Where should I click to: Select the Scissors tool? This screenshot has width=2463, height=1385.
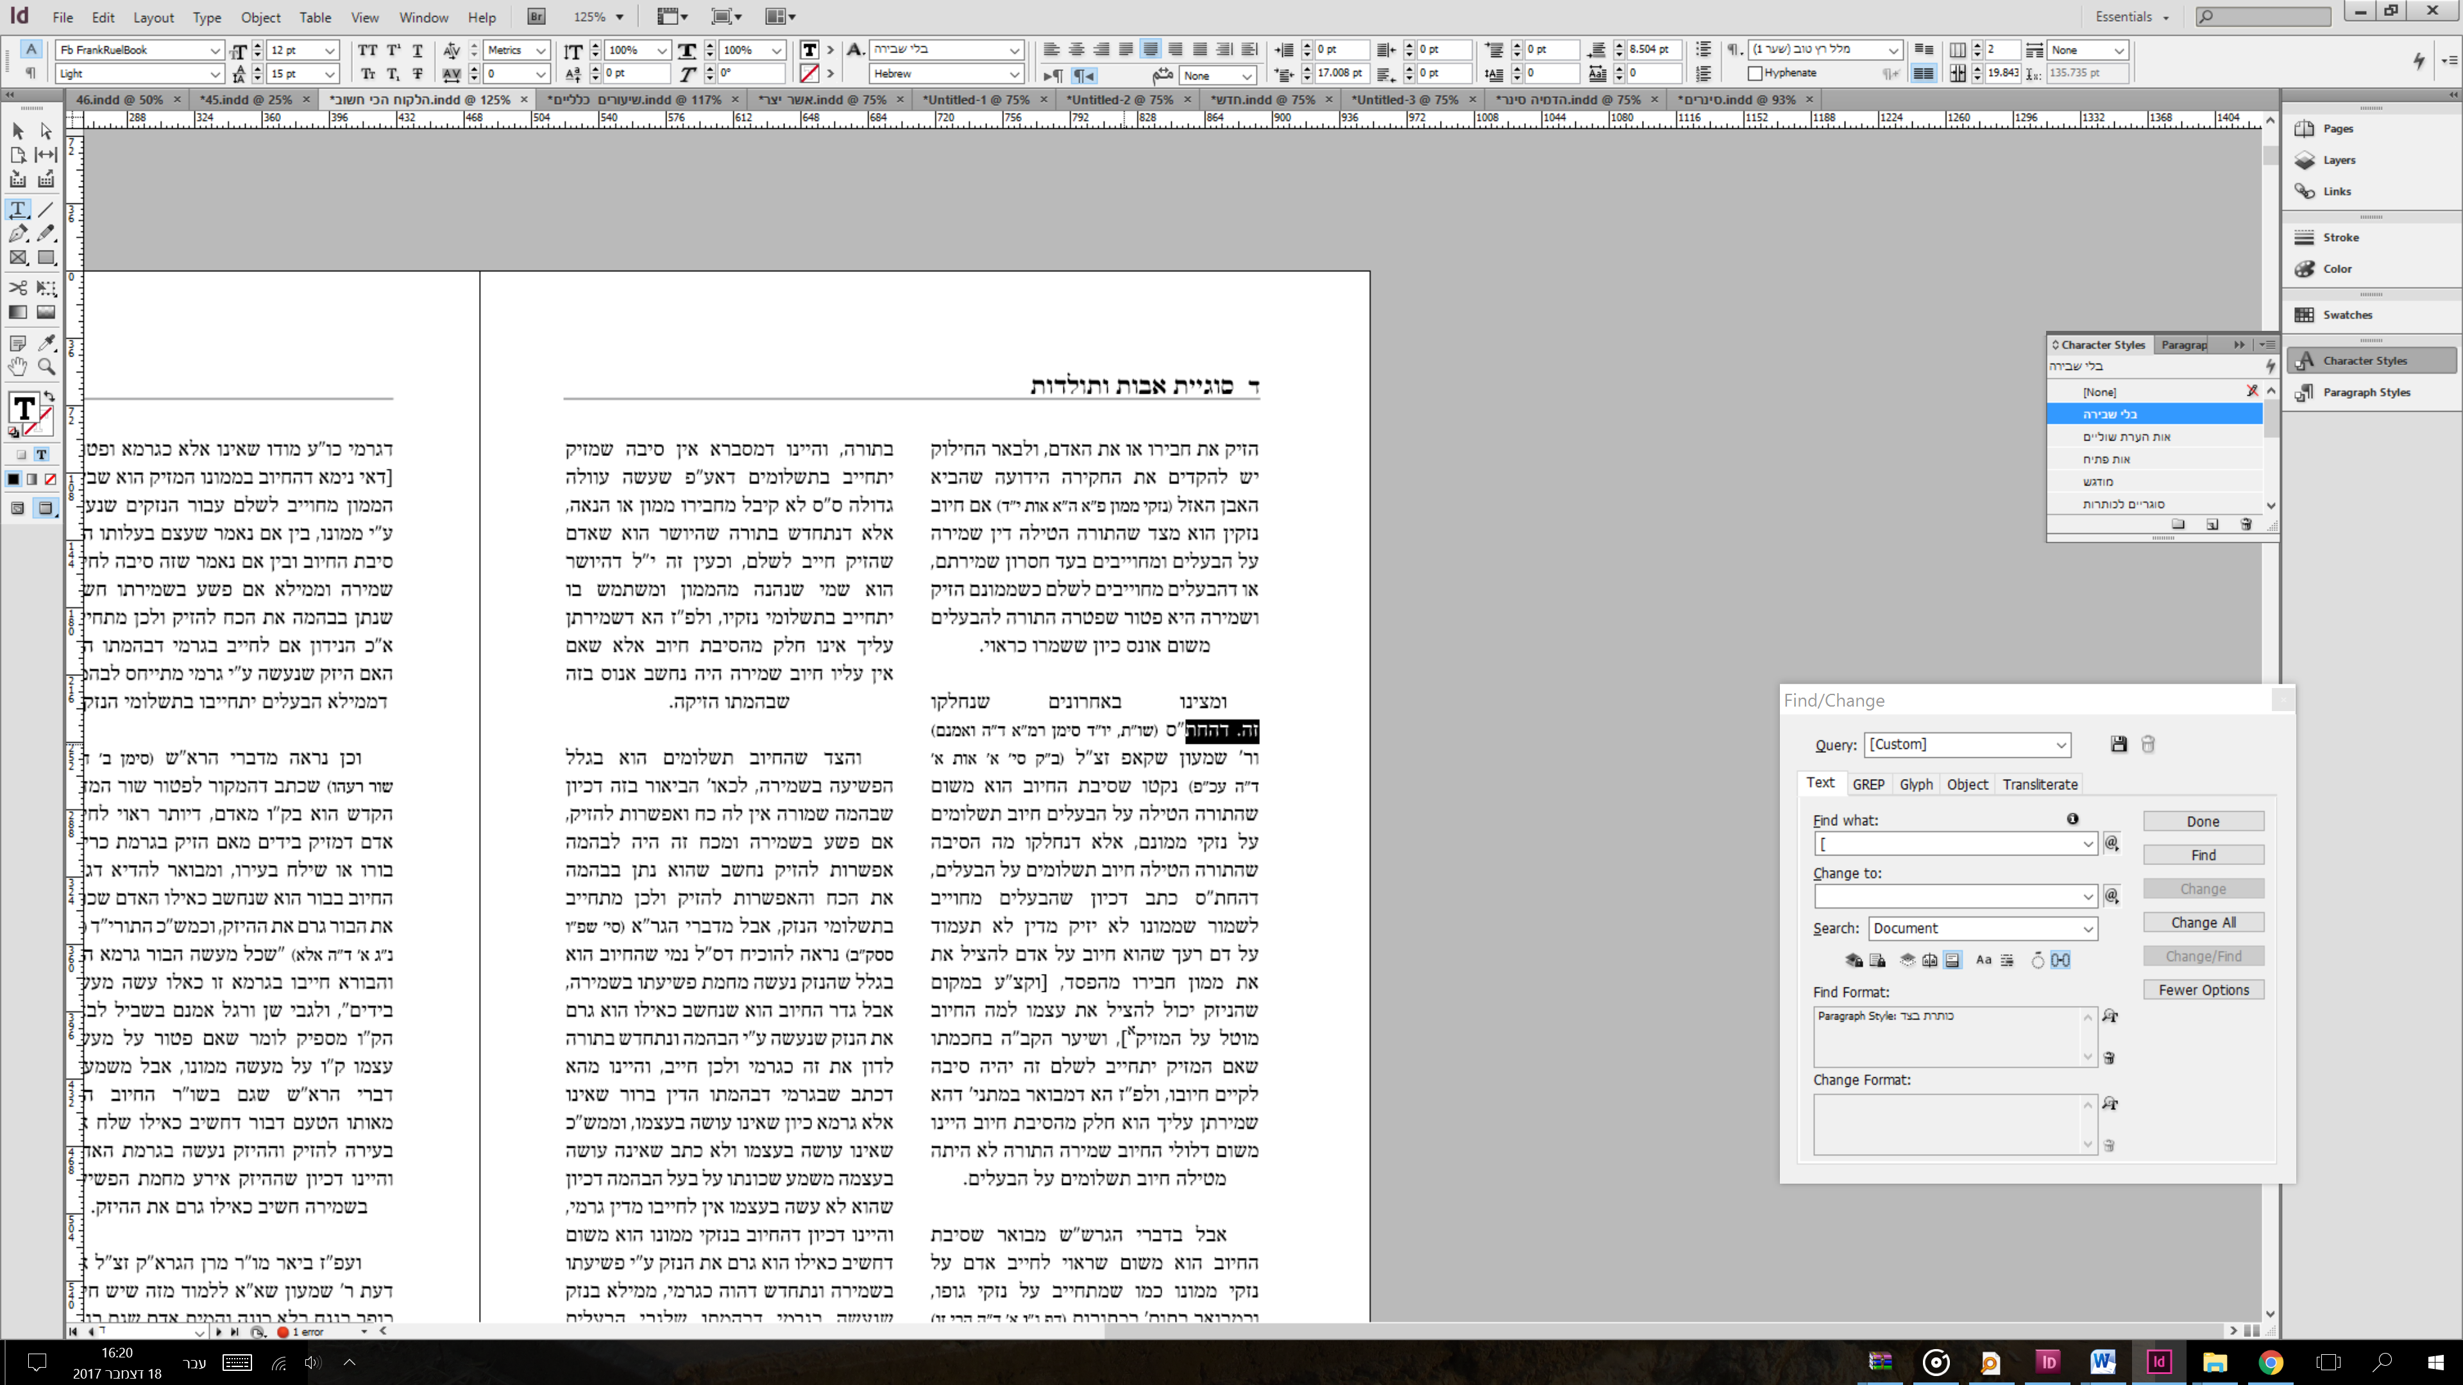[18, 288]
